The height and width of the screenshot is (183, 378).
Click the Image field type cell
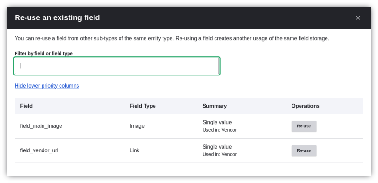tap(137, 126)
